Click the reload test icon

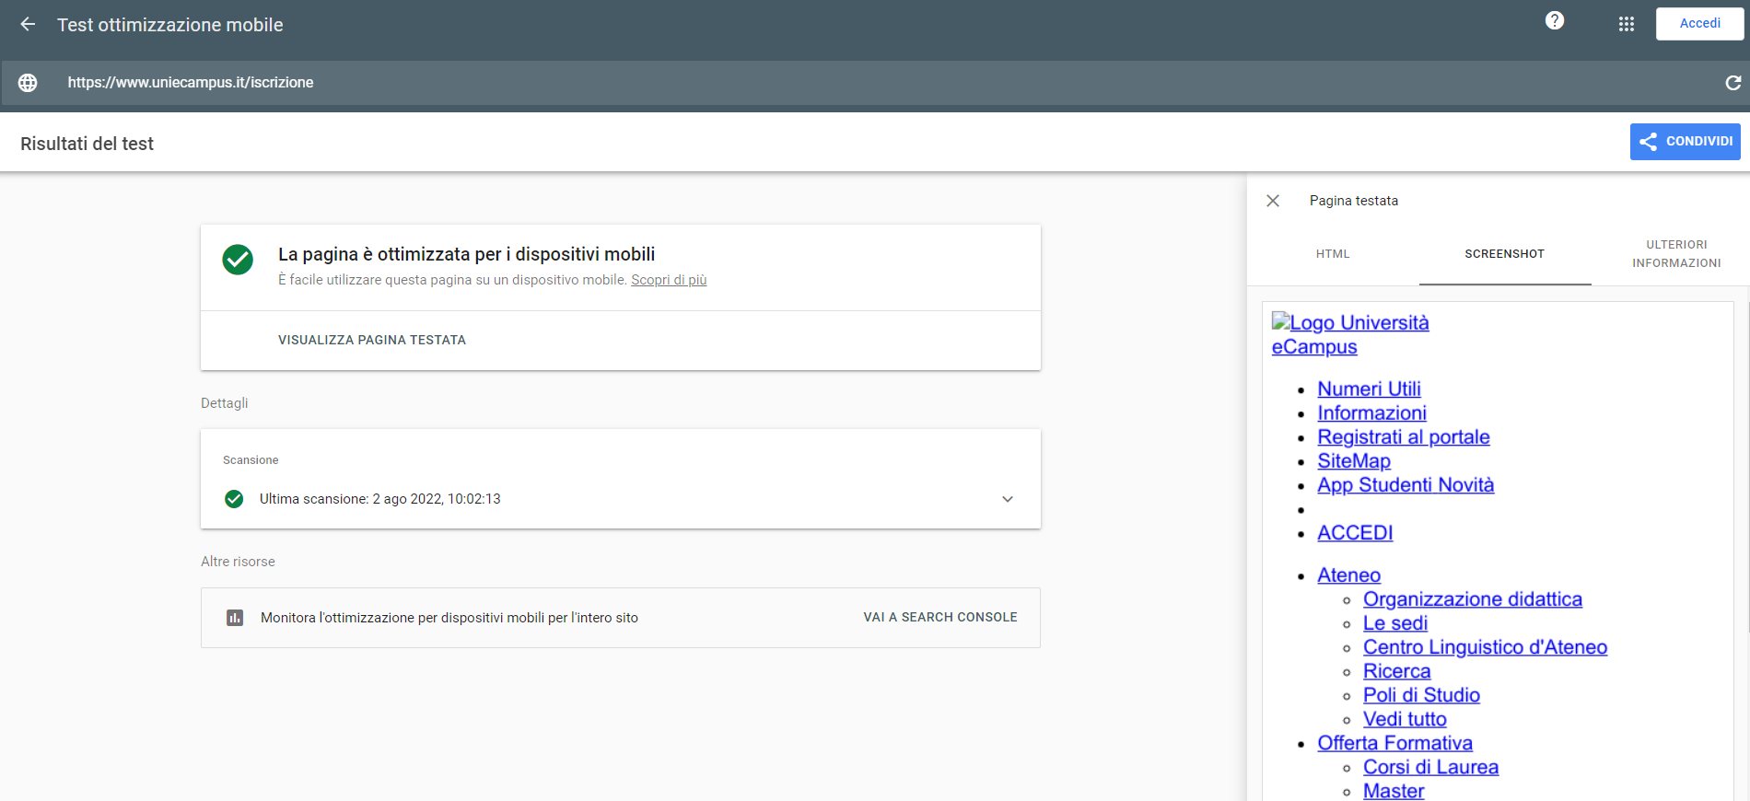coord(1732,83)
